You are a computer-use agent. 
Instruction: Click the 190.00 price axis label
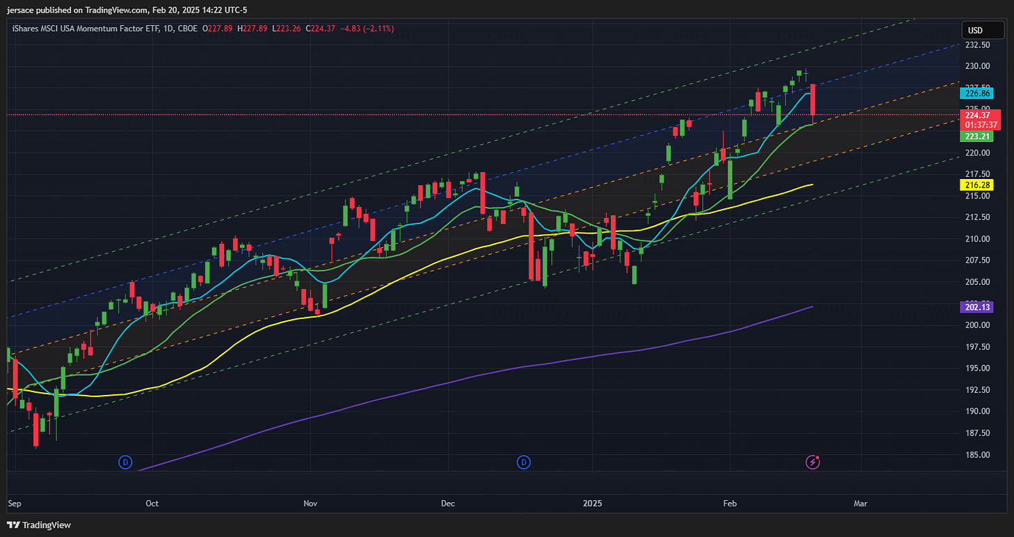tap(978, 412)
